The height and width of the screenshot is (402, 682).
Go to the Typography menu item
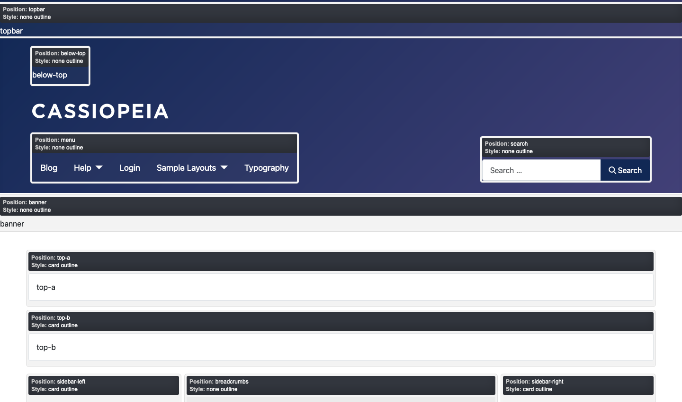[x=266, y=168]
